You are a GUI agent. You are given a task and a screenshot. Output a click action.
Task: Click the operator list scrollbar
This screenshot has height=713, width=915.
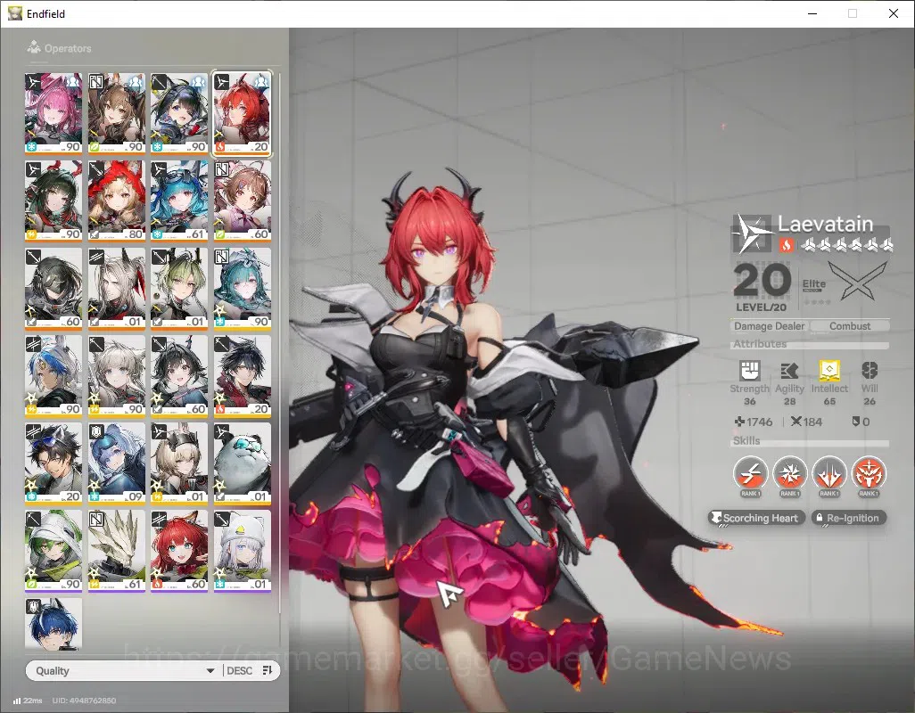pos(279,344)
